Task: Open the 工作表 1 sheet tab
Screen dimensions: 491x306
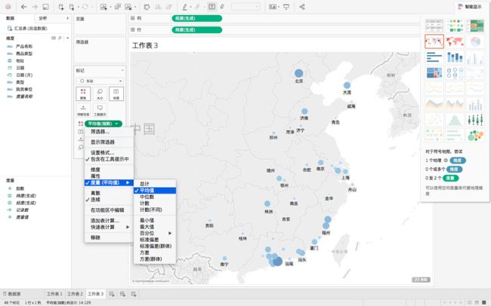Action: point(54,294)
